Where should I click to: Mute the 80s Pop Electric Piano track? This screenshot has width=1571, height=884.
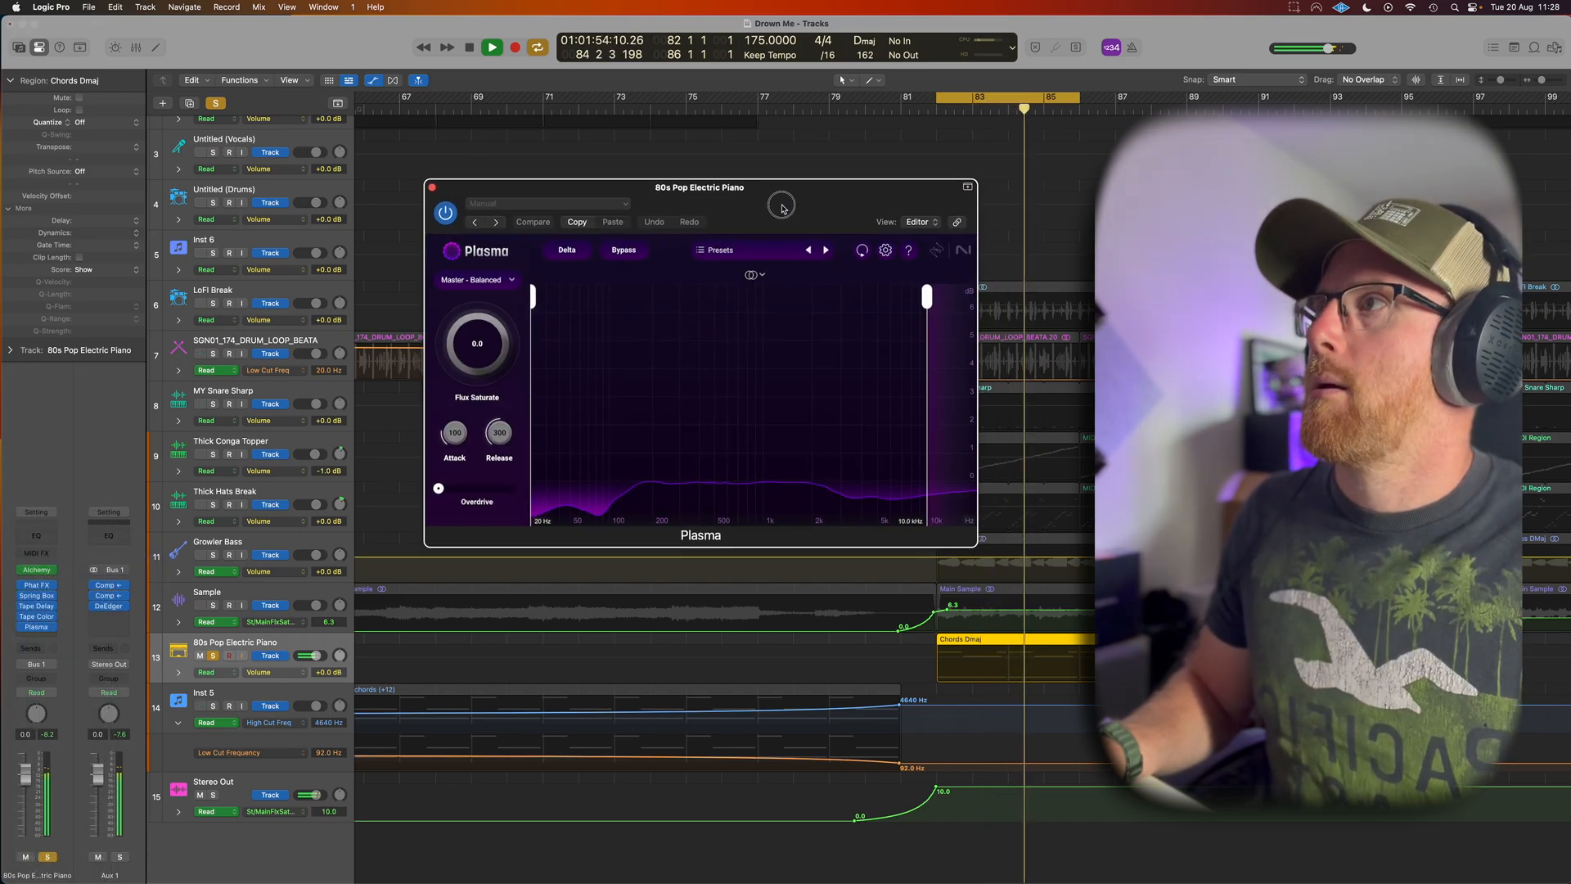pyautogui.click(x=200, y=656)
